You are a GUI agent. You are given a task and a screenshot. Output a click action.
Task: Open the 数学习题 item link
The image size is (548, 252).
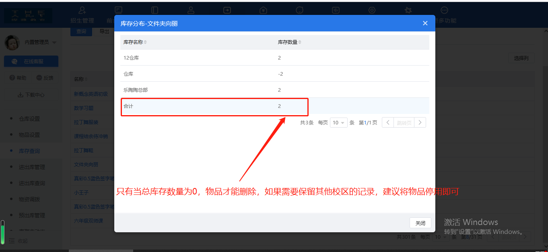pyautogui.click(x=84, y=108)
